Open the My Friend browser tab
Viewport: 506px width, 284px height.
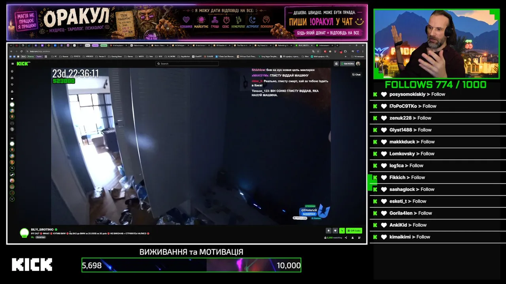pyautogui.click(x=264, y=45)
